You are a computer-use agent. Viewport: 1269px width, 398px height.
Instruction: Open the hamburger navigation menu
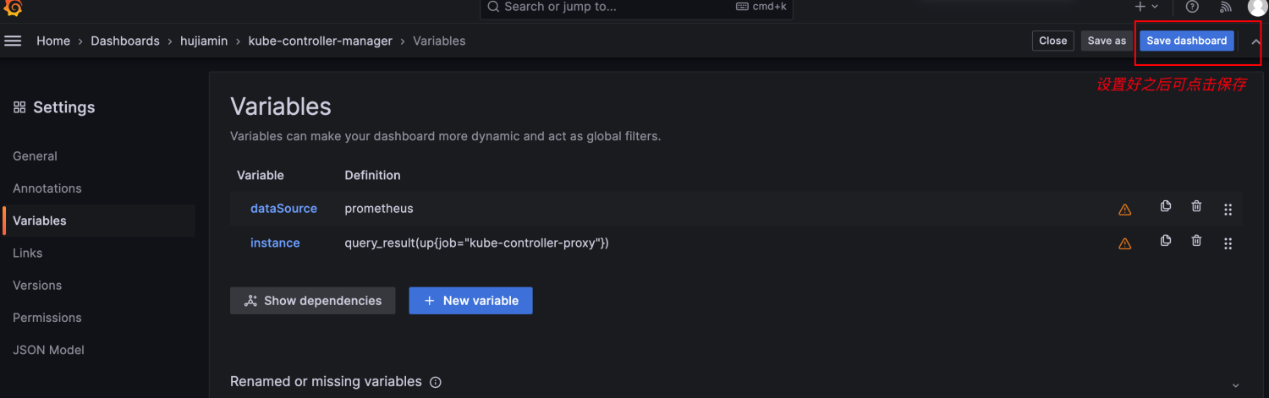pyautogui.click(x=13, y=41)
